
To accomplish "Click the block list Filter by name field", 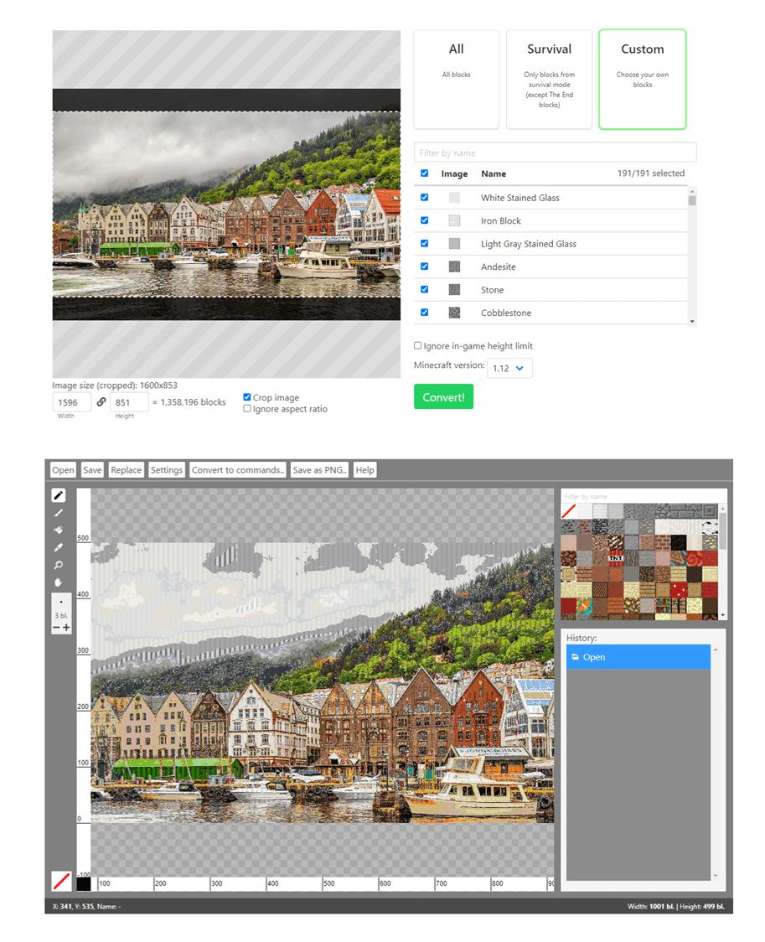I will pyautogui.click(x=555, y=153).
